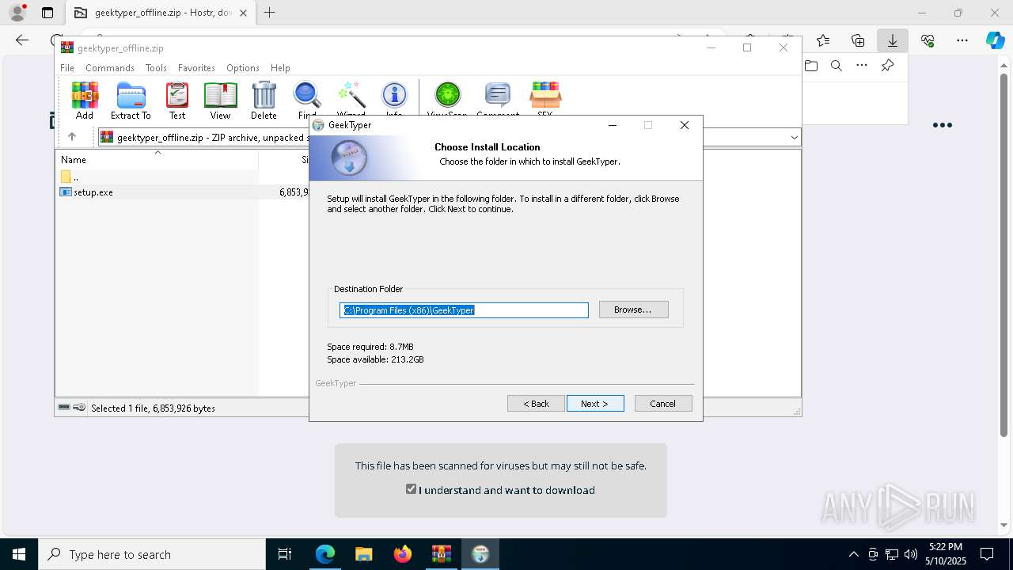Click the Test archive icon in WinRAR

click(177, 101)
